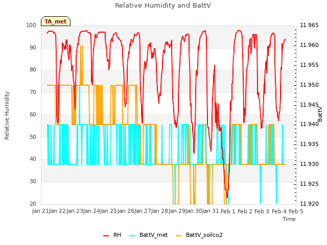Image resolution: width=327 pixels, height=245 pixels.
Task: Toggle the BattV_met legend entry
Action: (149, 235)
